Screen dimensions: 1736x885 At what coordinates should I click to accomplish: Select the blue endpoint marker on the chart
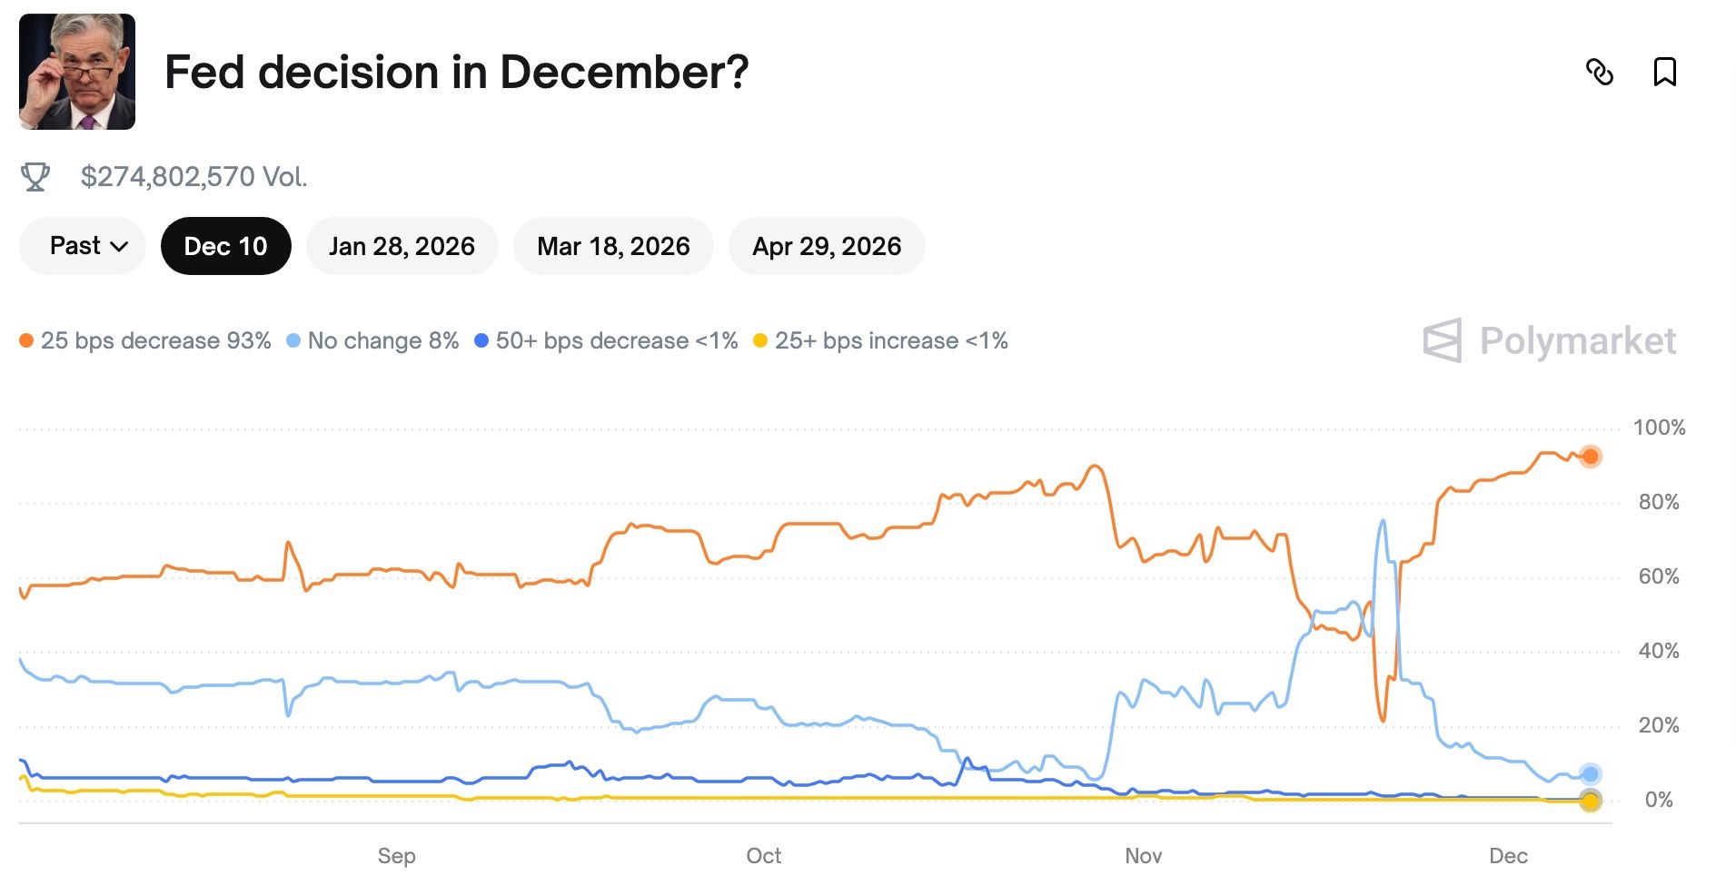point(1591,772)
